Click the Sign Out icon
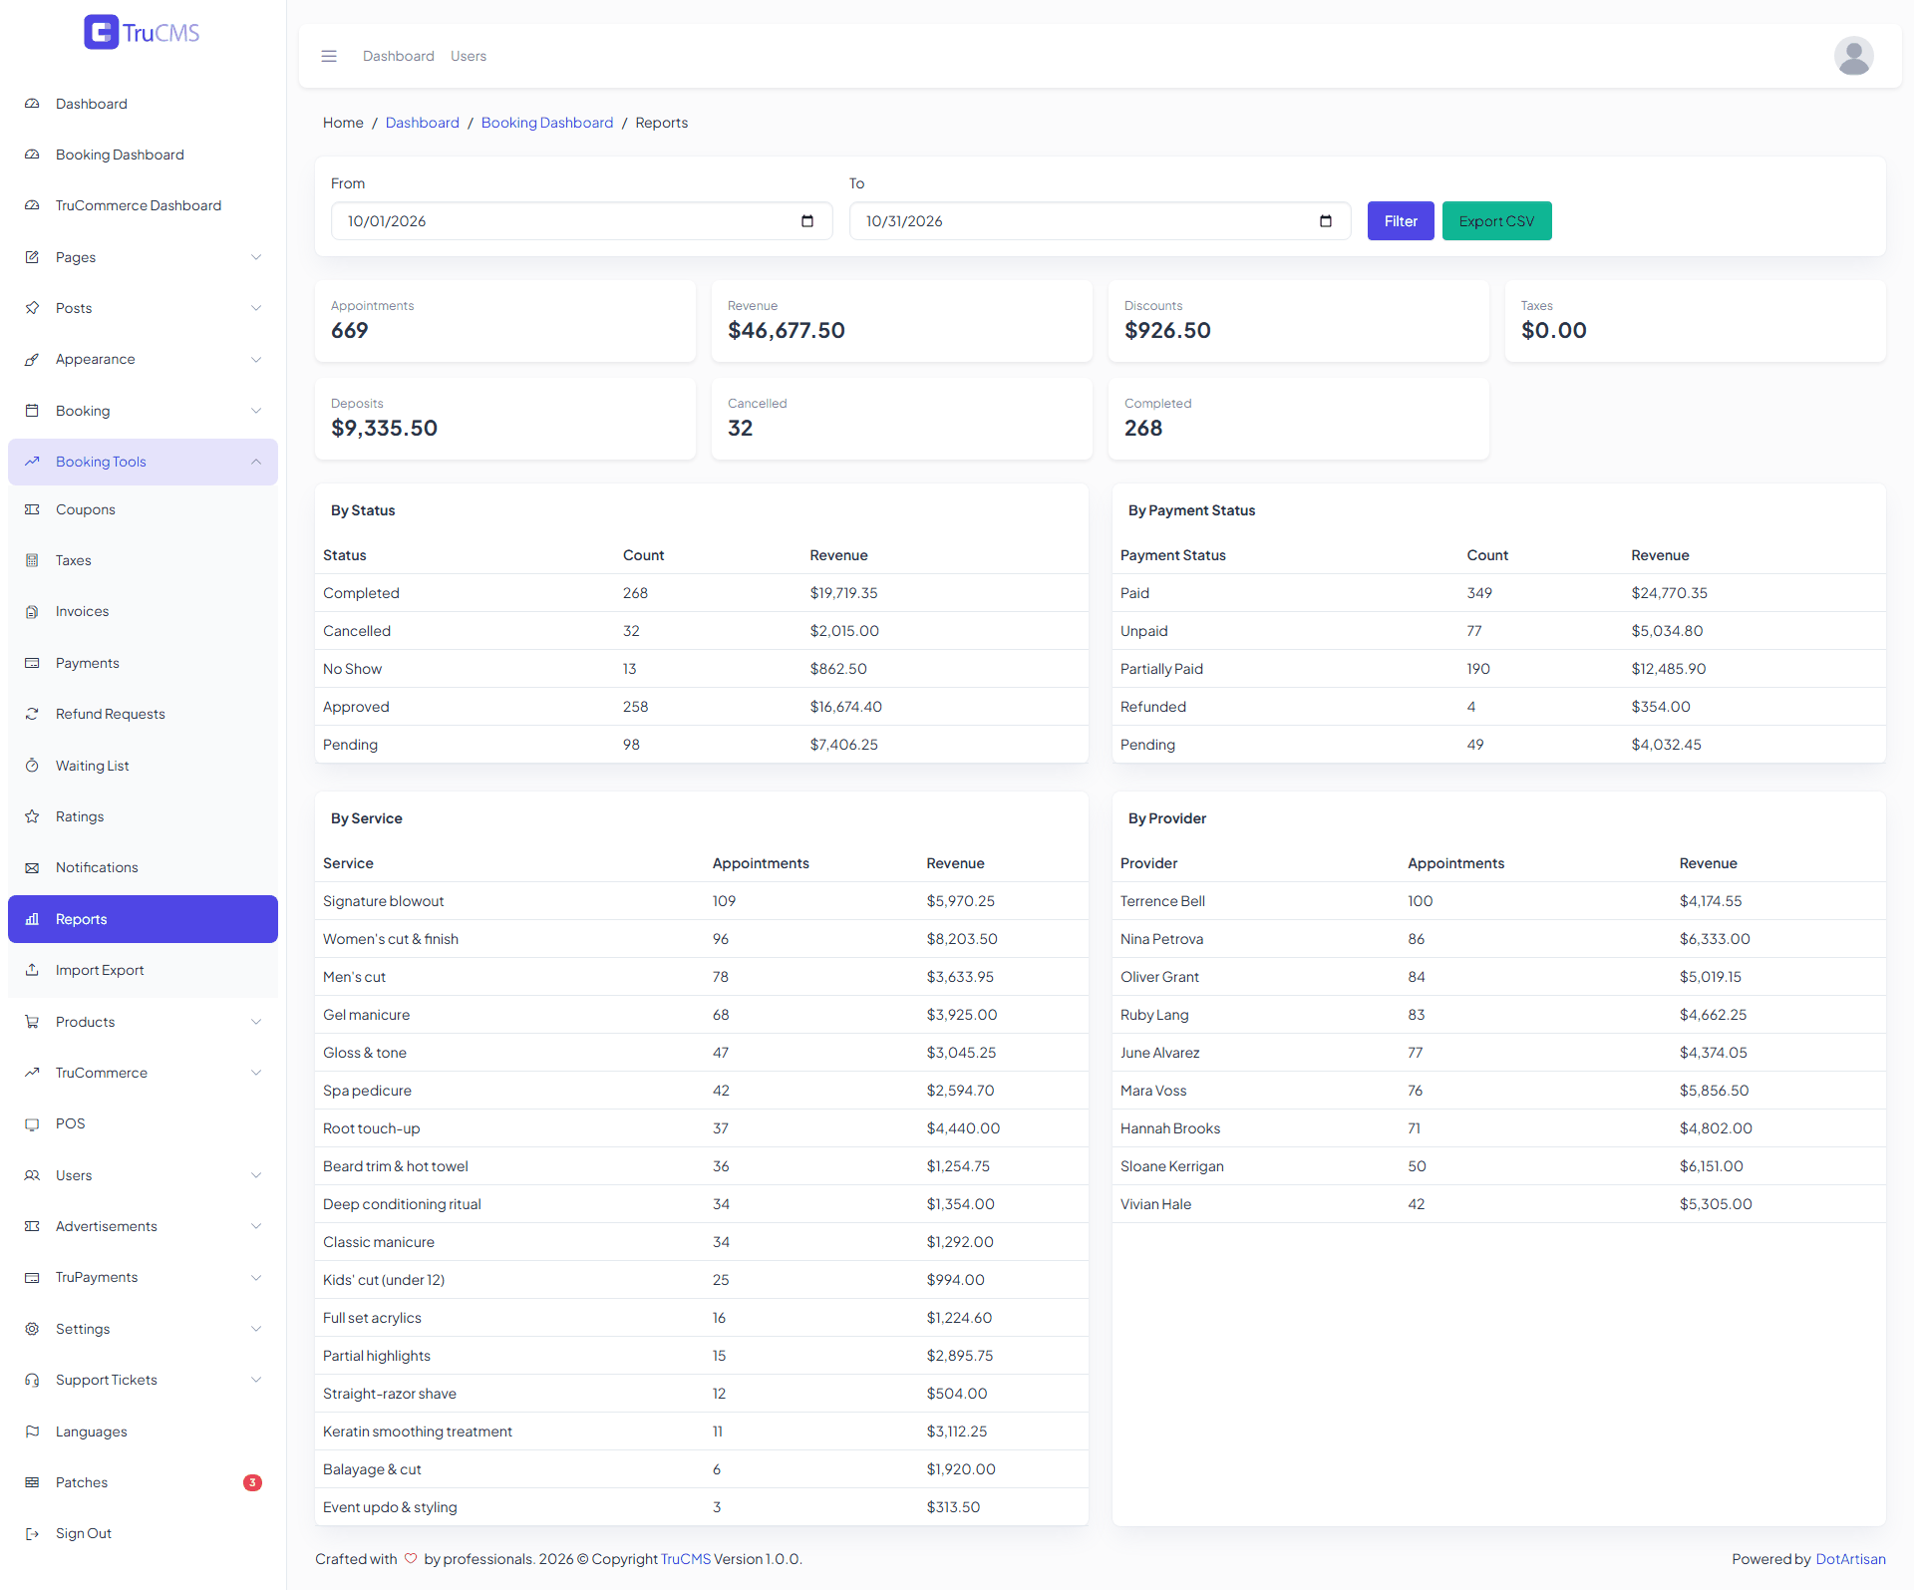Screen dimensions: 1914x1590 click(32, 1533)
